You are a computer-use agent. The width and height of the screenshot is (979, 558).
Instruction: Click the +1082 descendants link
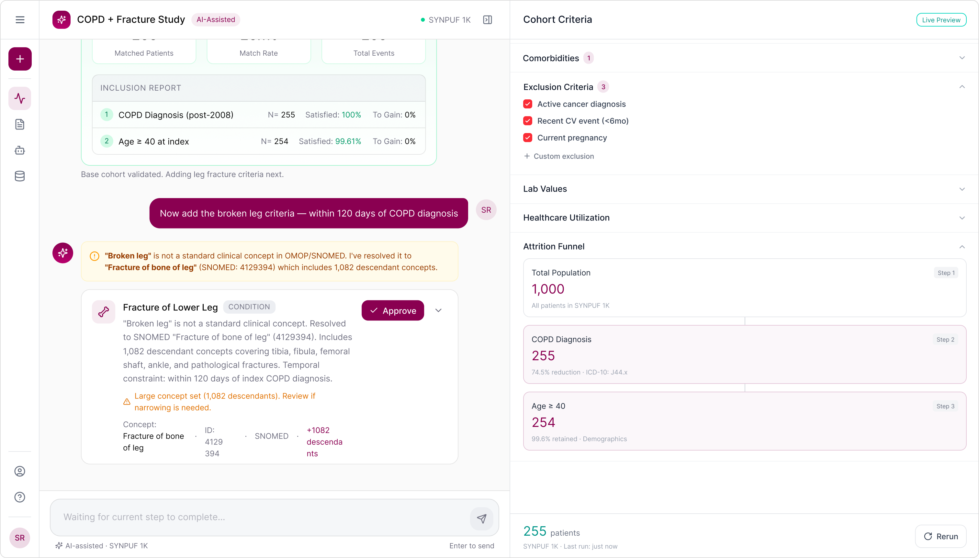pos(324,441)
